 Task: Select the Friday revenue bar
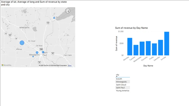pyautogui.click(x=154, y=49)
